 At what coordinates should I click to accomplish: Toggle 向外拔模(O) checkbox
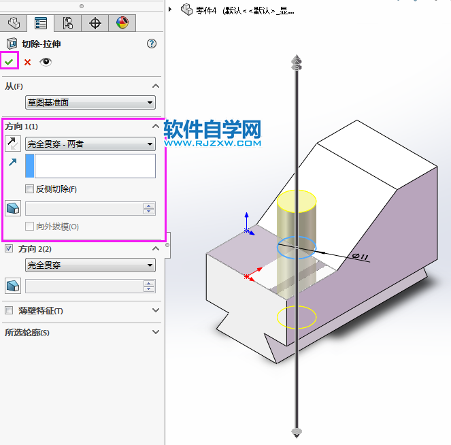[29, 227]
